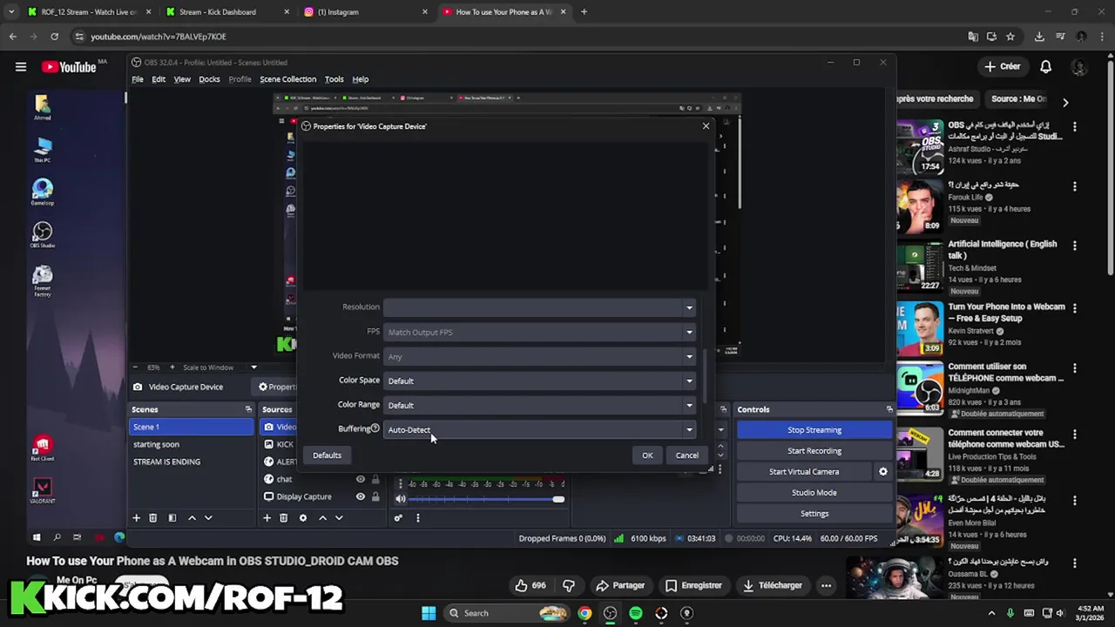Screen dimensions: 1115x627
Task: Open browser tab search dropdown arrow
Action: coord(10,12)
